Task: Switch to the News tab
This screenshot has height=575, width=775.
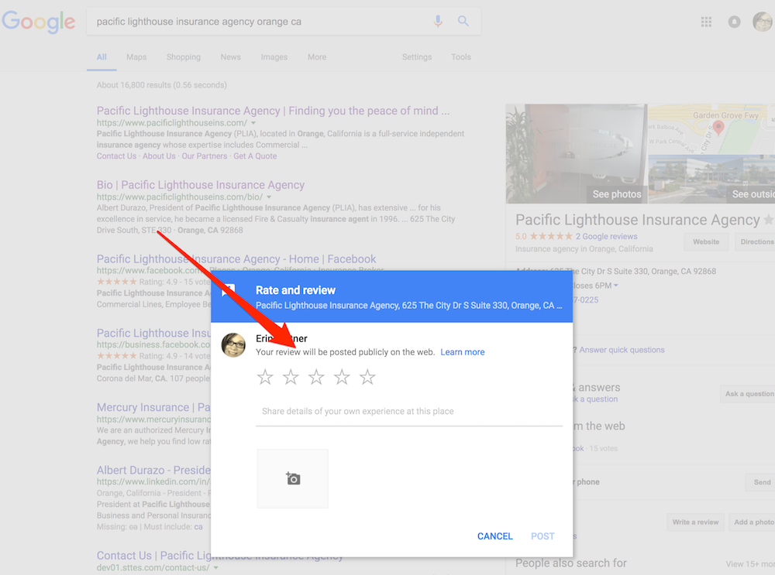Action: pyautogui.click(x=231, y=57)
